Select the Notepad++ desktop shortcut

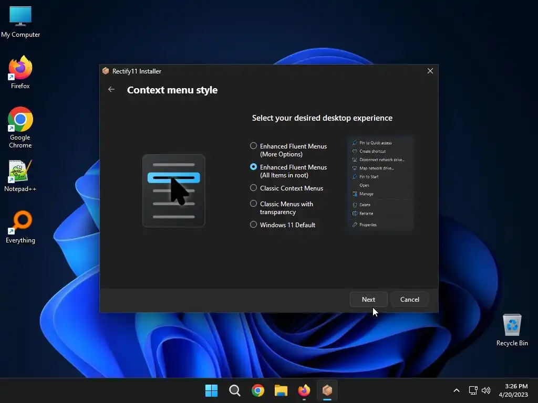[x=20, y=176]
